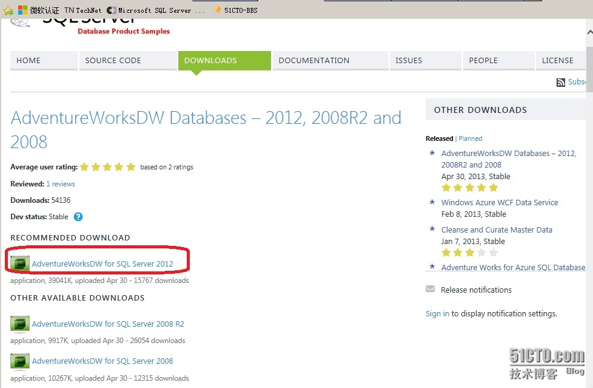Open the PEOPLE tab
This screenshot has height=388, width=593.
tap(499, 61)
